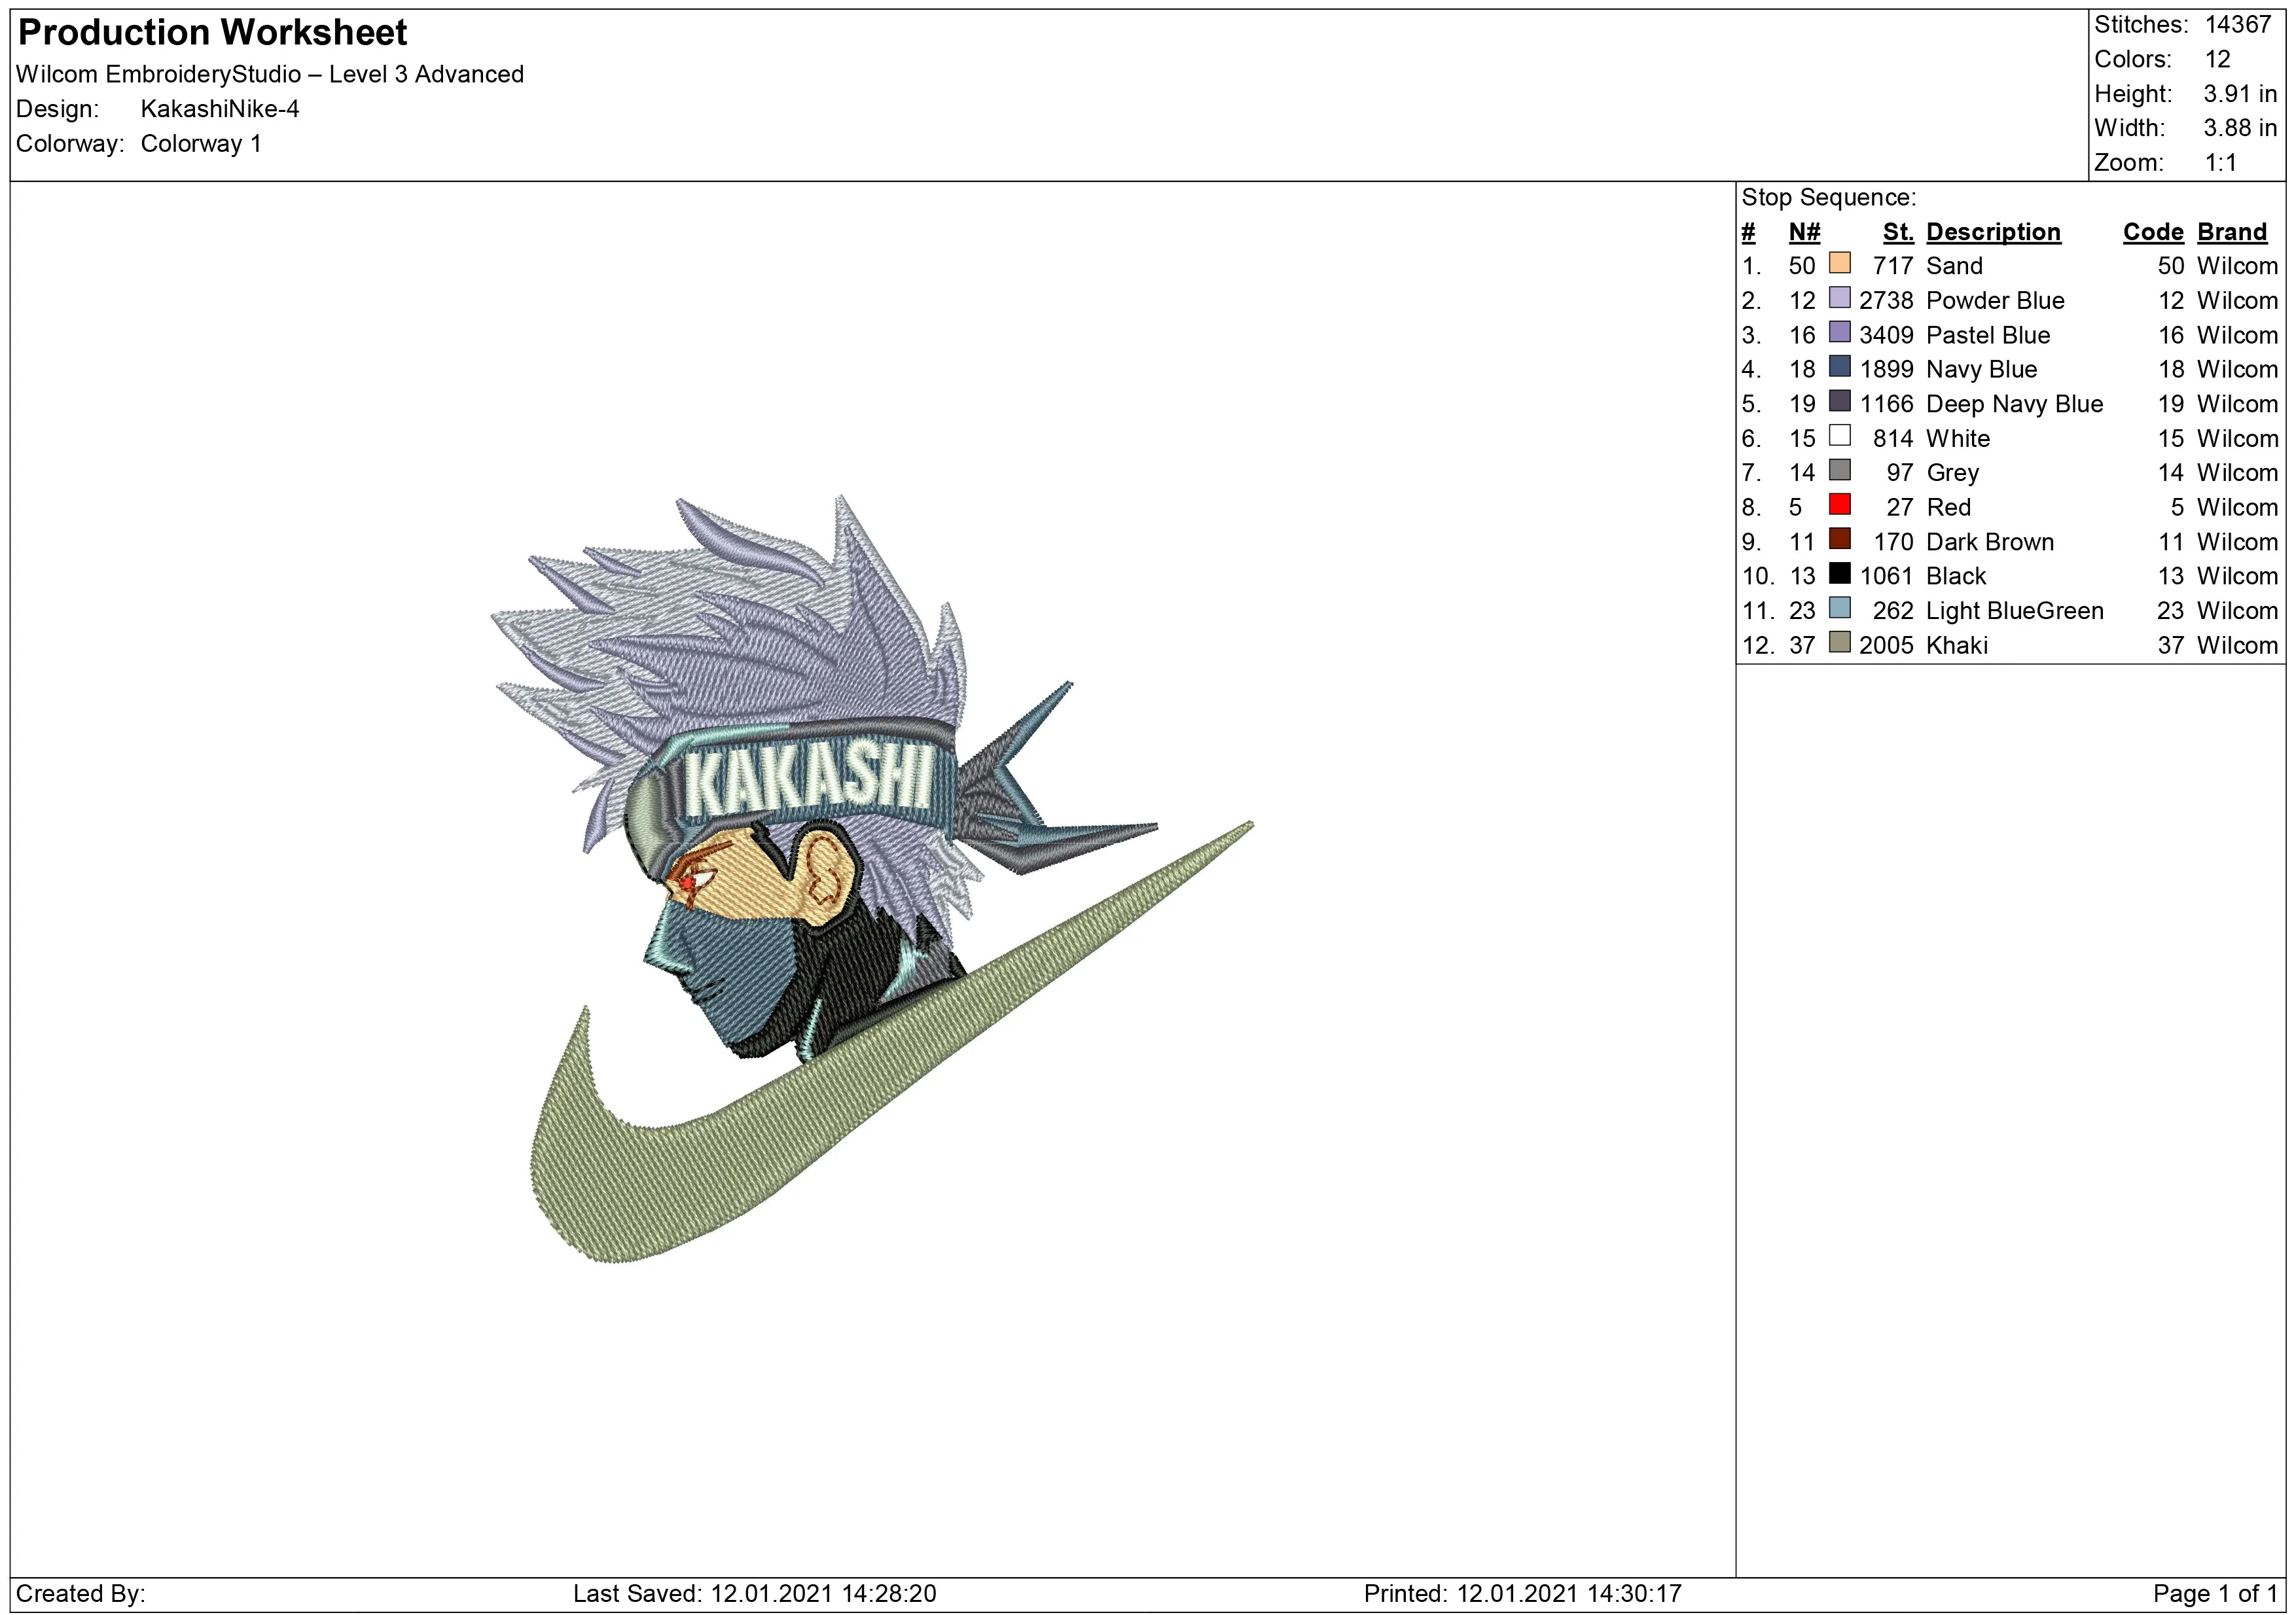2296x1615 pixels.
Task: Click the 'Grey' description text
Action: (x=1952, y=473)
